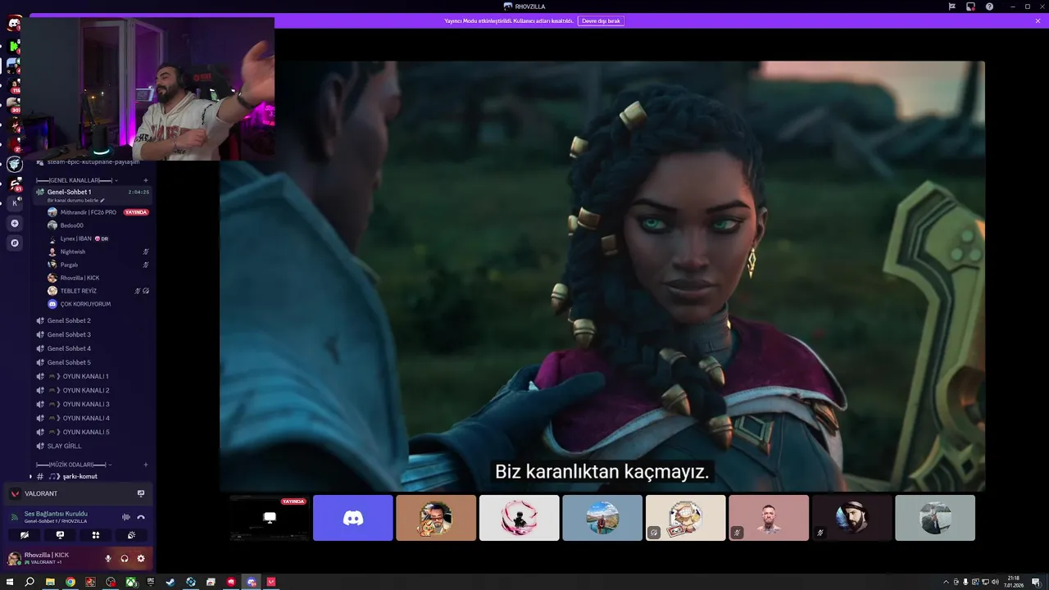
Task: Open the K server folder
Action: [15, 202]
